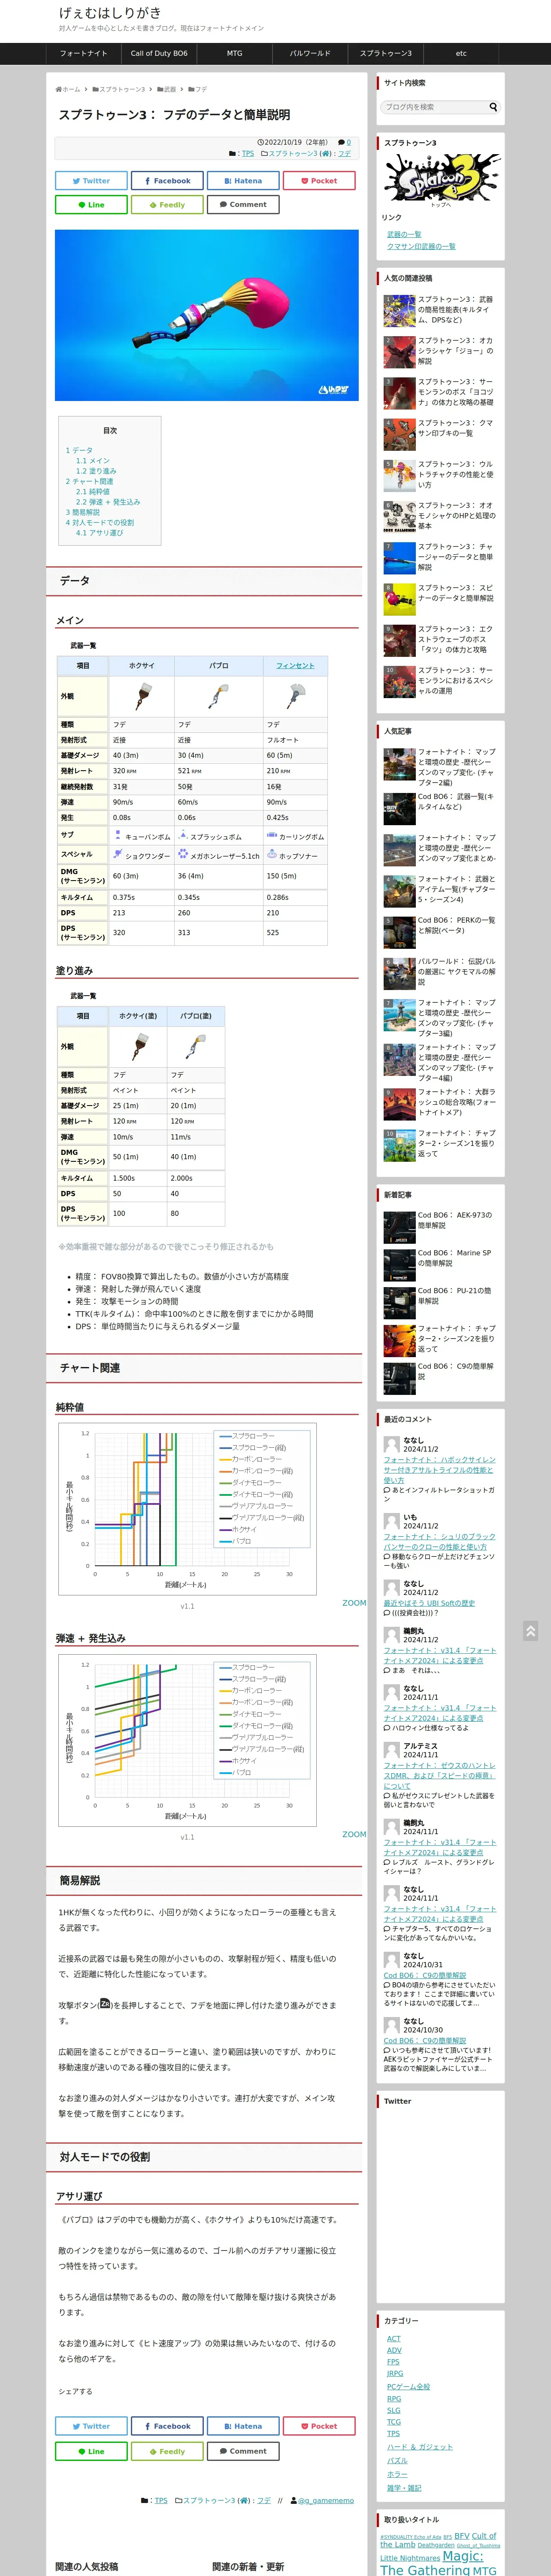Save with bottom Pocket button
This screenshot has height=2576, width=551.
319,2426
